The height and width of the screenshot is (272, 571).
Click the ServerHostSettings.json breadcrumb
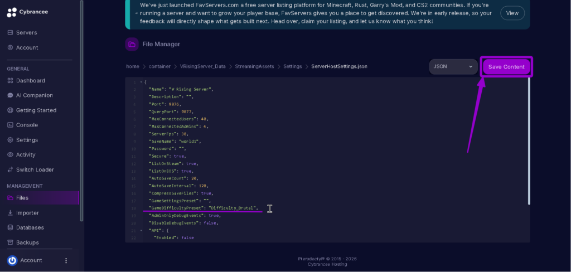click(340, 67)
